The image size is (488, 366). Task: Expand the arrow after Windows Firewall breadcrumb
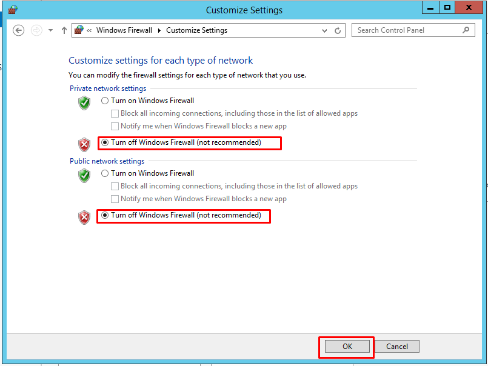pyautogui.click(x=159, y=30)
